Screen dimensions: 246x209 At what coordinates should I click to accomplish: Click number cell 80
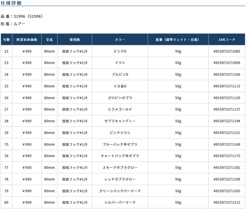pyautogui.click(x=6, y=202)
